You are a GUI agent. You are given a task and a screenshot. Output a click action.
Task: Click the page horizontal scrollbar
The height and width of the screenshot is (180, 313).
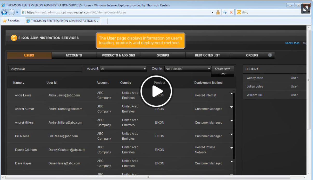pyautogui.click(x=148, y=177)
